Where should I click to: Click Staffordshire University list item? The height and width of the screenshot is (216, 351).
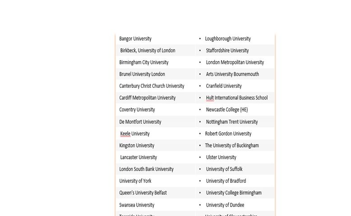click(227, 50)
